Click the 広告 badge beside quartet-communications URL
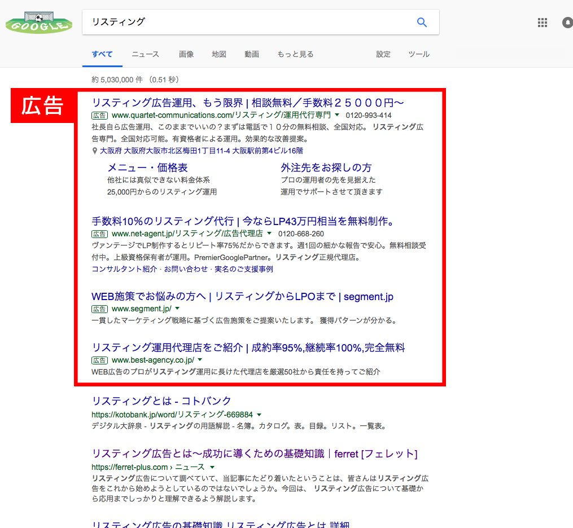This screenshot has width=573, height=528. 99,116
